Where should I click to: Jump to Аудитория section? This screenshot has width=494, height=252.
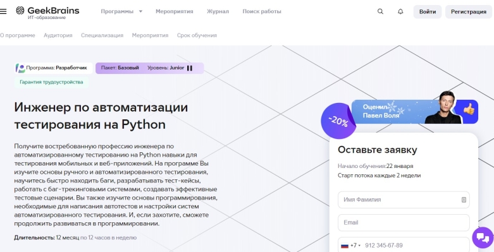click(58, 35)
